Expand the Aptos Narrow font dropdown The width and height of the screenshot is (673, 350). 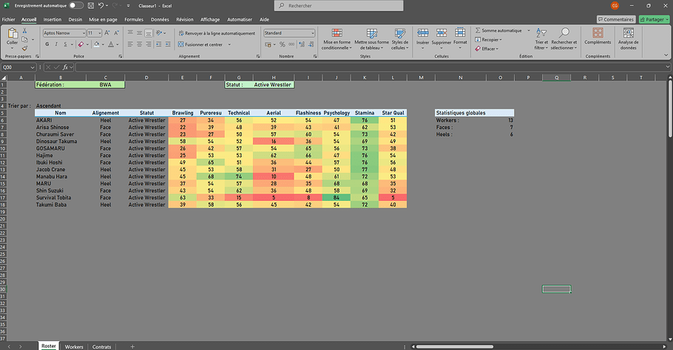pyautogui.click(x=83, y=33)
